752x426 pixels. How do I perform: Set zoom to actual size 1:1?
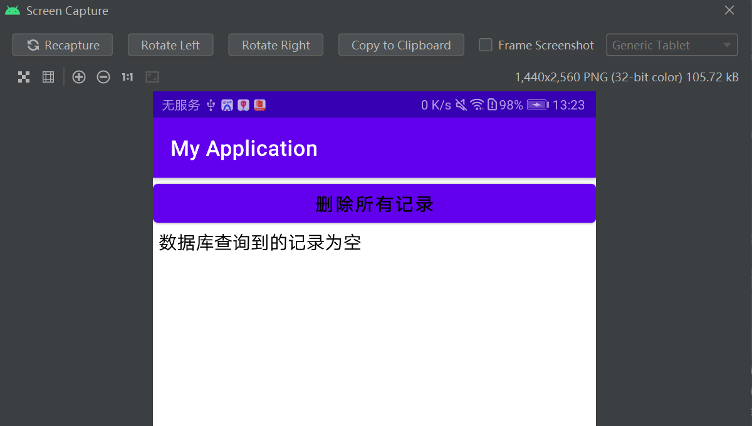tap(128, 77)
